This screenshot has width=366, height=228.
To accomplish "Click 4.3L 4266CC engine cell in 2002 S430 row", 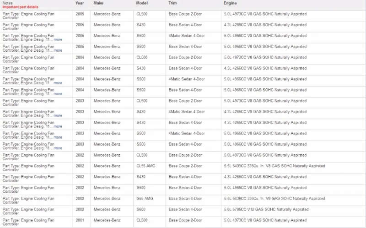I will coord(265,177).
